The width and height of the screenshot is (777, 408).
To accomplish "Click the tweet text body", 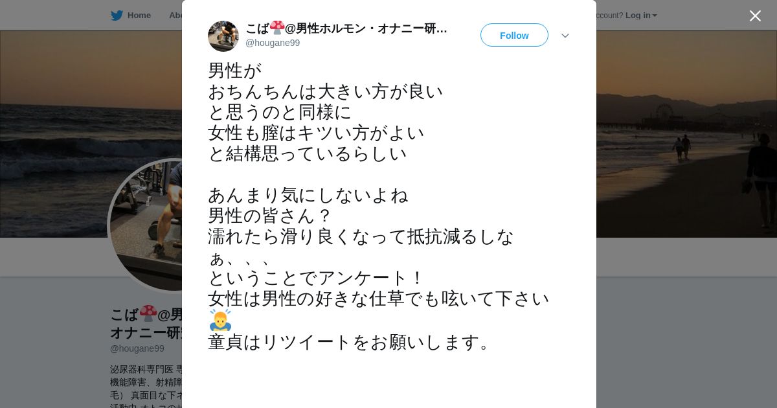I will click(379, 206).
